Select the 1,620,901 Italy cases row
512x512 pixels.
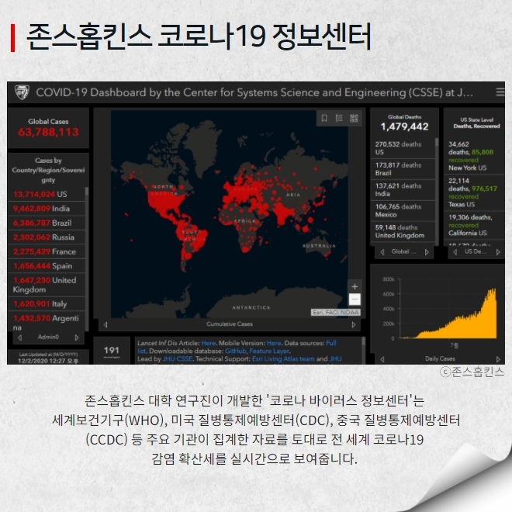[47, 304]
